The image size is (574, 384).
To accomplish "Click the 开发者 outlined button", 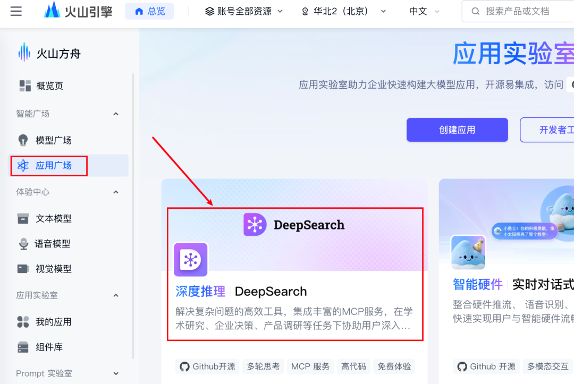I will pos(547,130).
